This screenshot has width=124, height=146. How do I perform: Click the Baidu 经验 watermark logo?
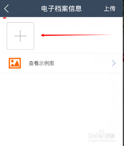click(101, 134)
